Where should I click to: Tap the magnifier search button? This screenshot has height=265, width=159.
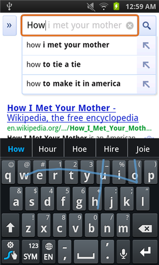(147, 25)
